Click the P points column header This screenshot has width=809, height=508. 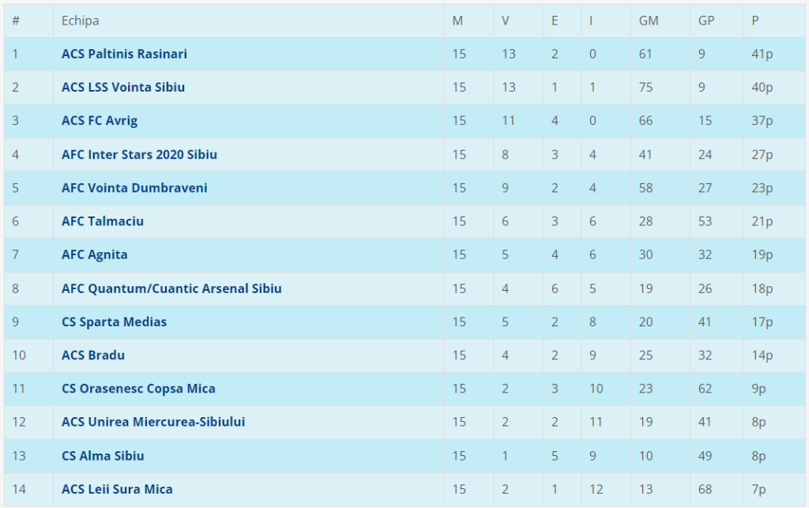point(755,21)
